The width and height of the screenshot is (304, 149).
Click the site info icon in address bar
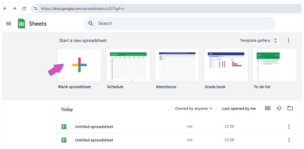coord(35,8)
